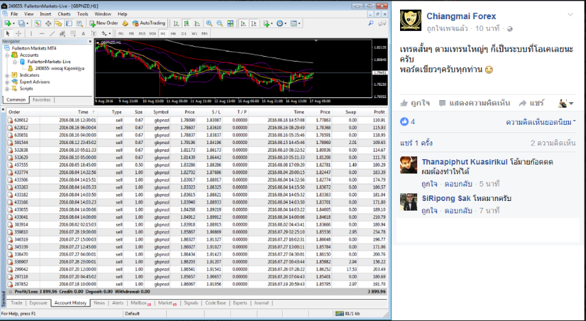Open the Charts menu
This screenshot has width=586, height=321.
pos(64,14)
